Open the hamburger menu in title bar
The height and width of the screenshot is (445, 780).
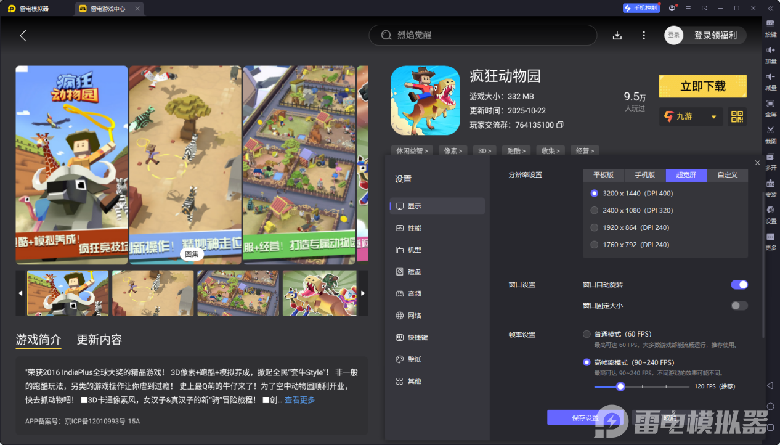point(688,8)
